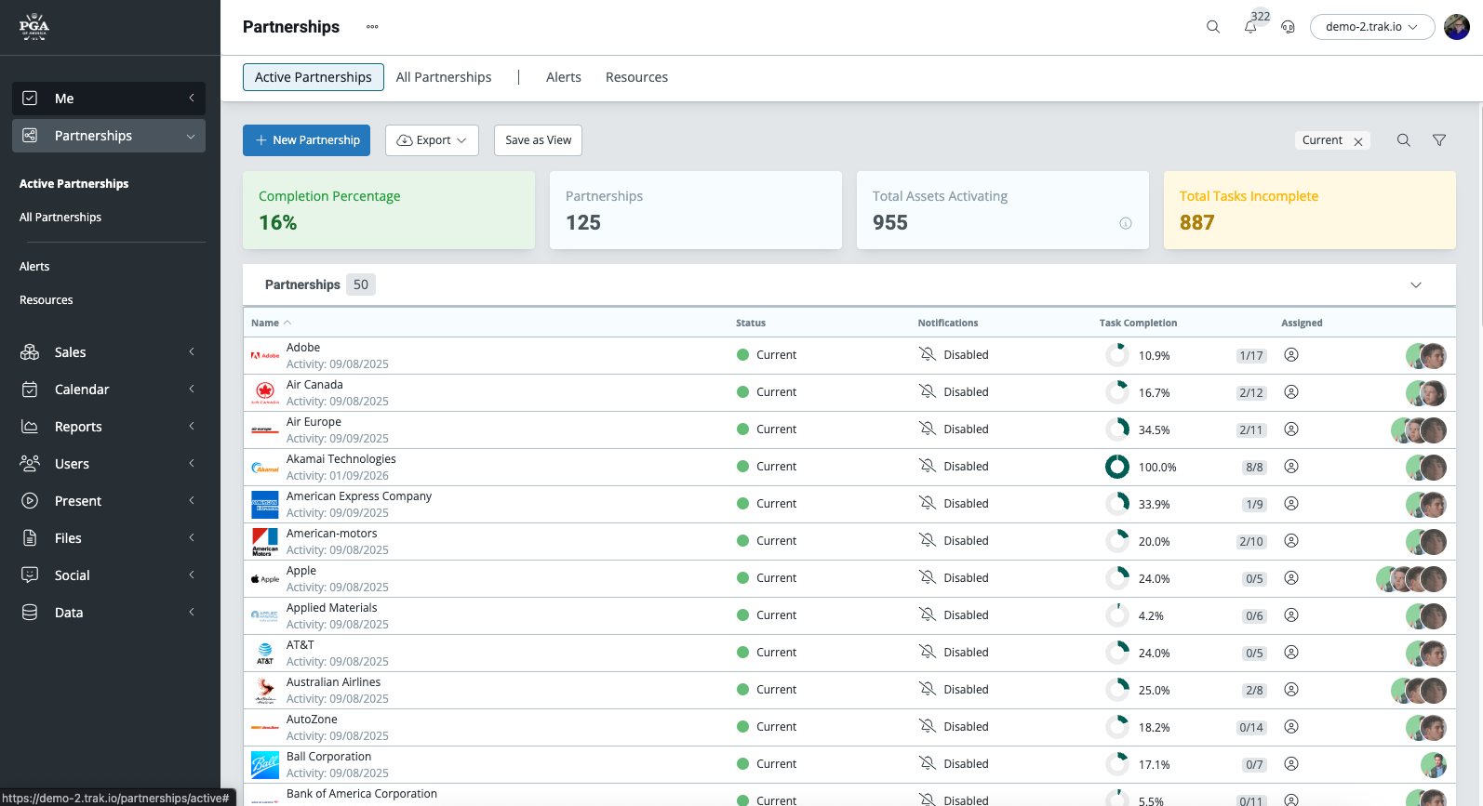Switch to the Resources tab
1483x806 pixels.
pos(636,77)
